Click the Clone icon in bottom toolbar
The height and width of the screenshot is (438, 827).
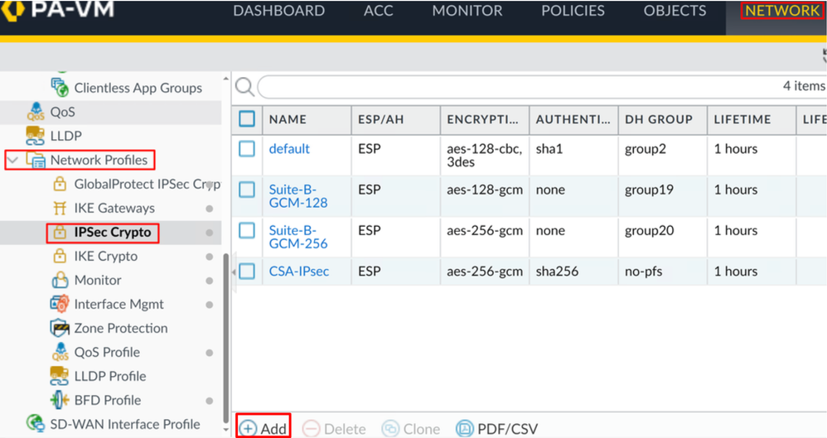[x=390, y=429]
